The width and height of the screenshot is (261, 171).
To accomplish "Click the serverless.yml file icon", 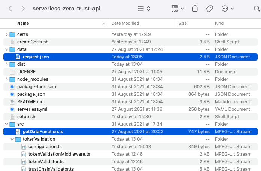I will tap(12, 109).
